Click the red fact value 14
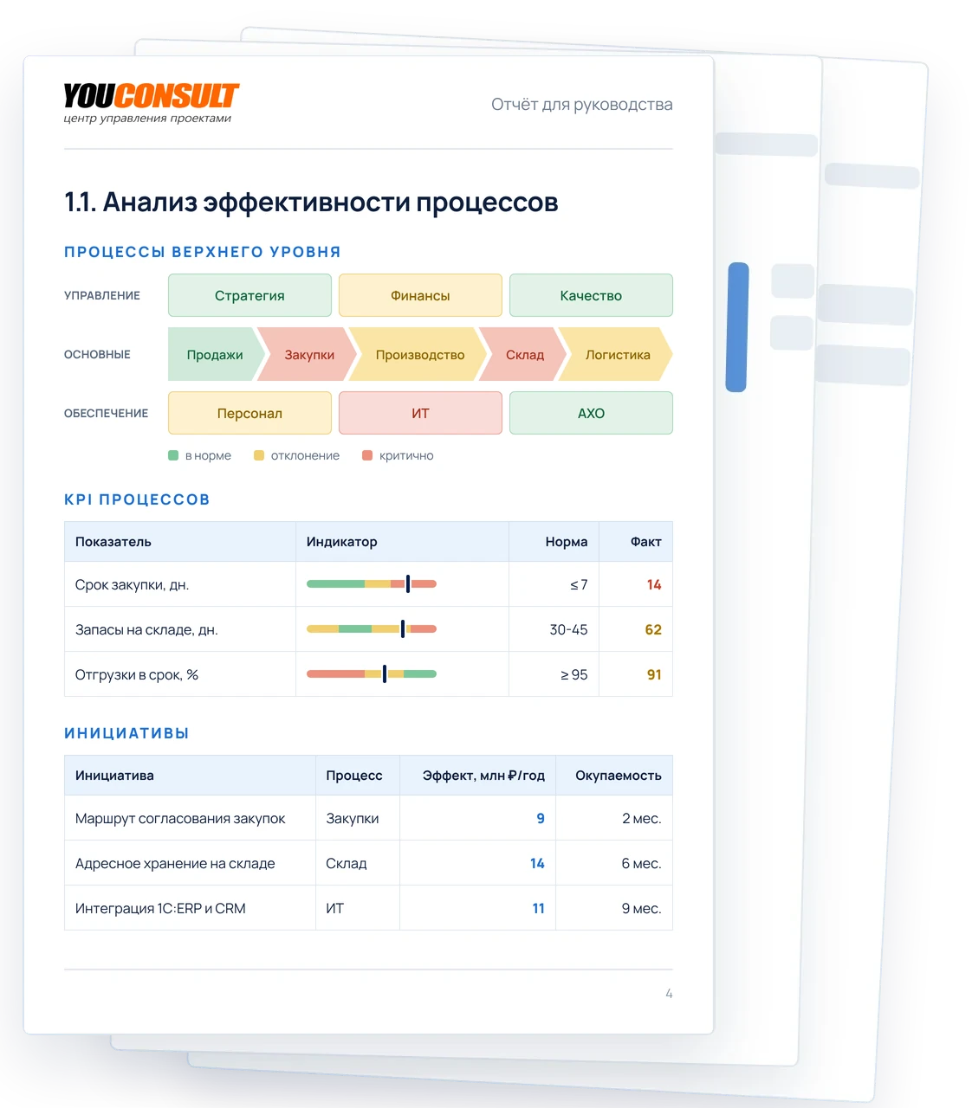The height and width of the screenshot is (1108, 972). tap(654, 585)
